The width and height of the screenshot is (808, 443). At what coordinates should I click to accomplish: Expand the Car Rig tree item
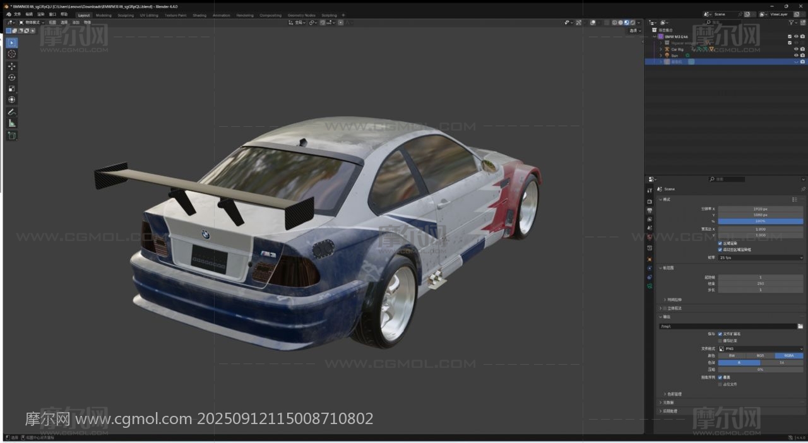pyautogui.click(x=661, y=49)
